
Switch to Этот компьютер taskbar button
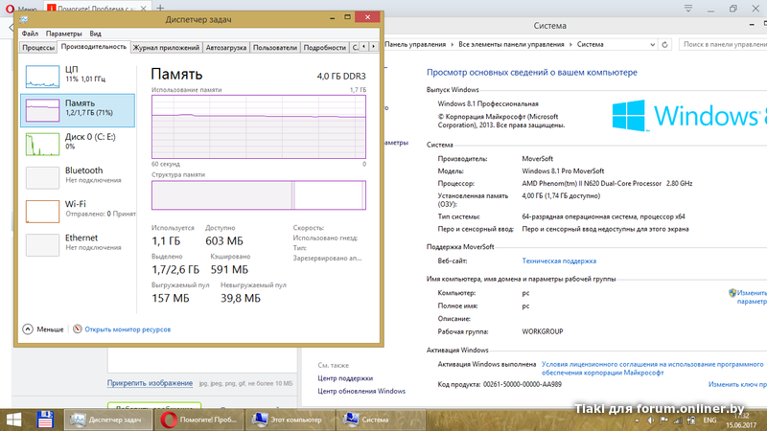point(290,420)
